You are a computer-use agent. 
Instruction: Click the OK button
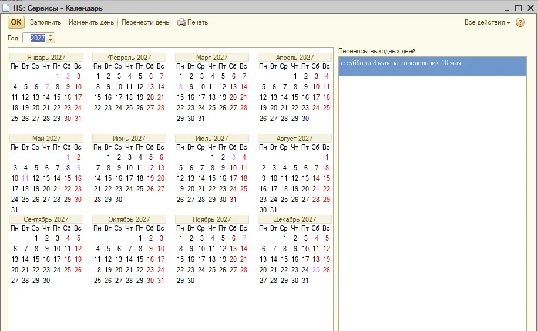coord(16,23)
